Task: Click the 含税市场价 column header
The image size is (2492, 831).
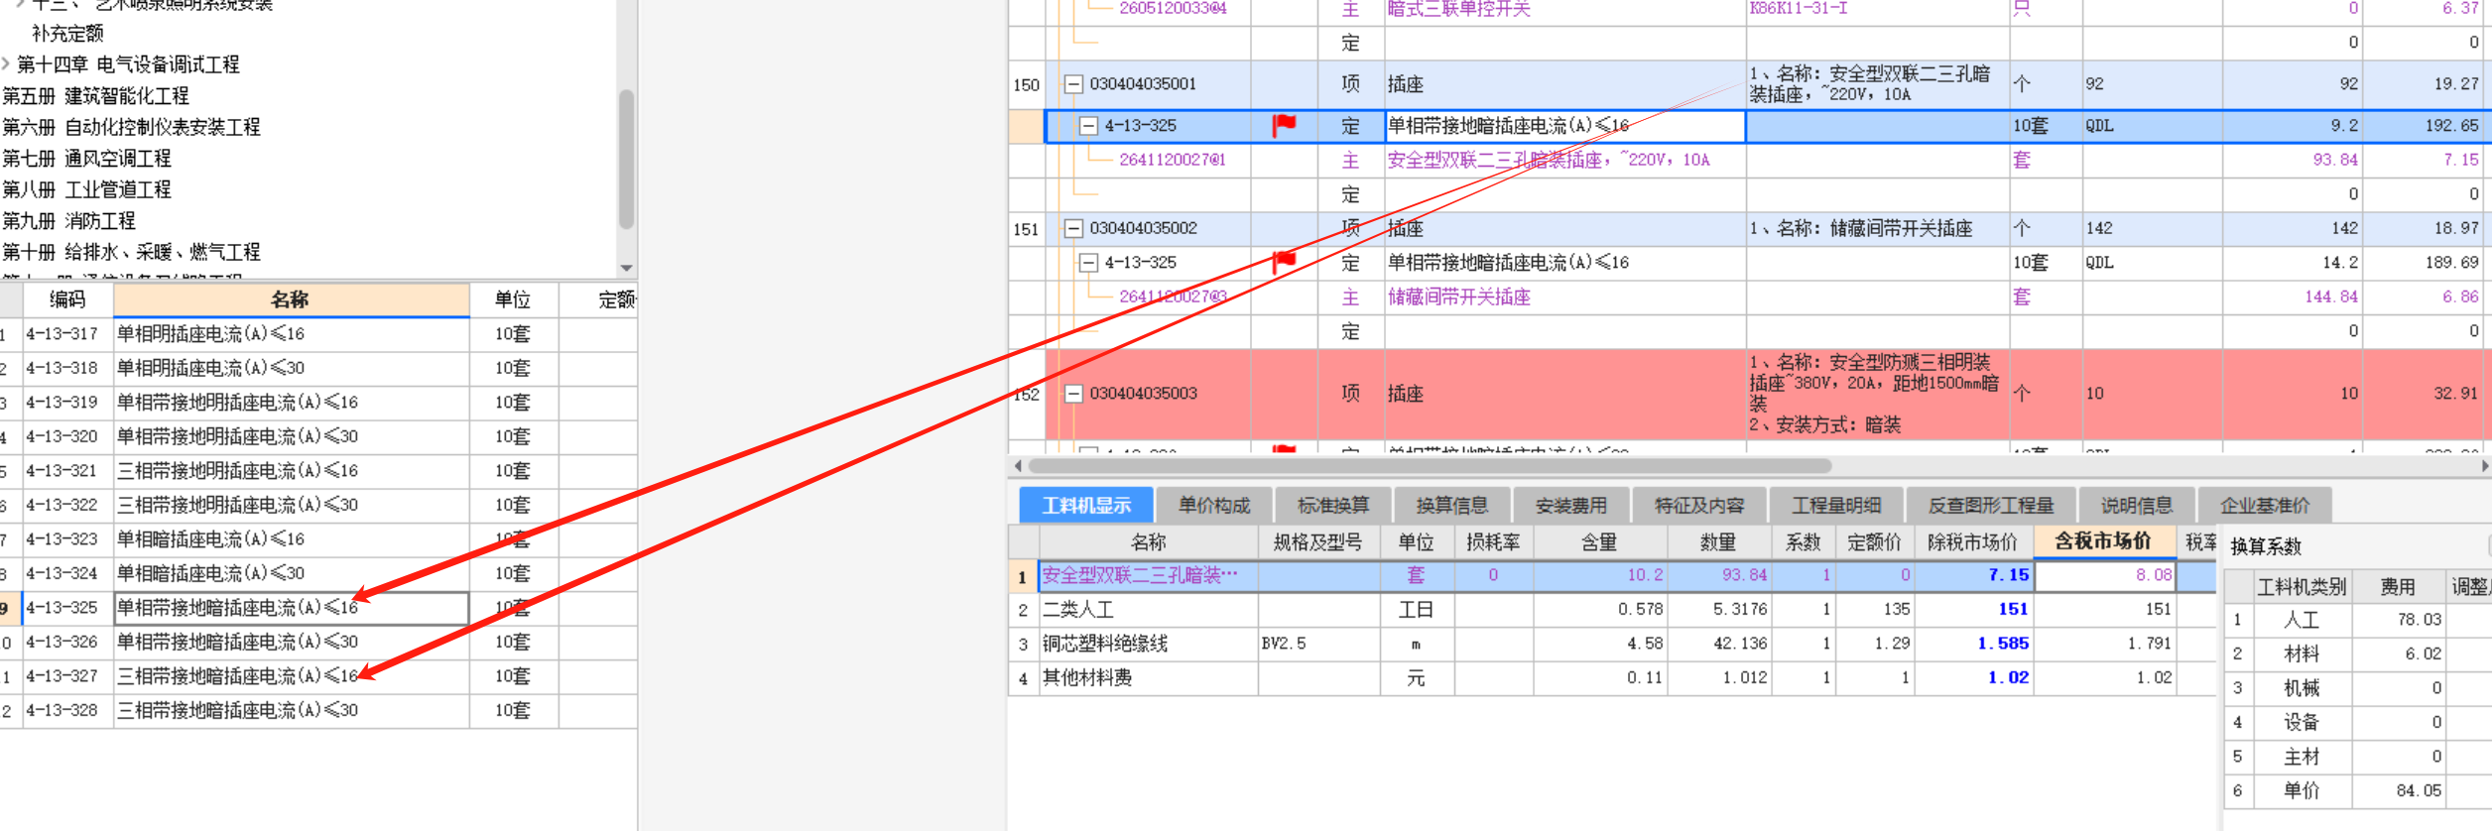Action: coord(2103,541)
